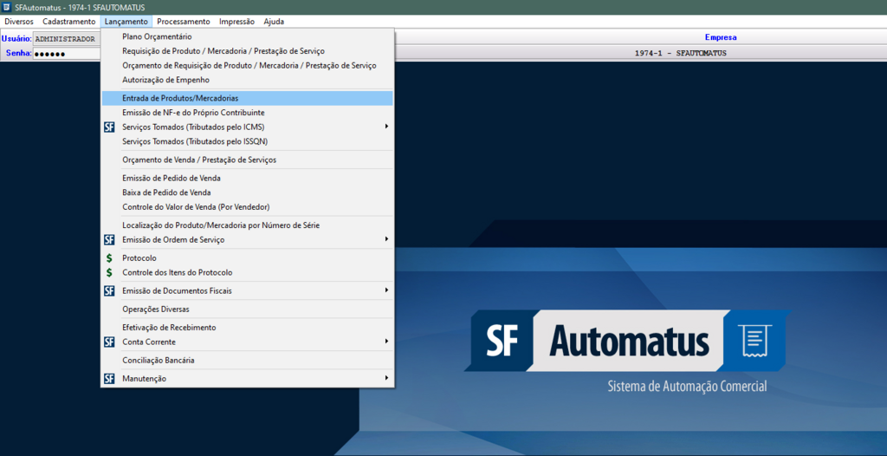887x456 pixels.
Task: Expand the Conta Corrente submenu arrow
Action: pos(386,342)
